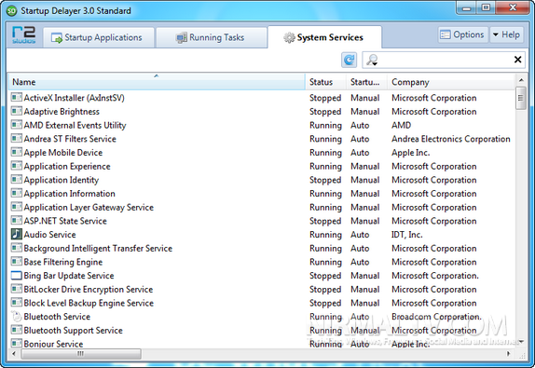Click the Background Intelligent Transfer Service icon

coord(17,248)
